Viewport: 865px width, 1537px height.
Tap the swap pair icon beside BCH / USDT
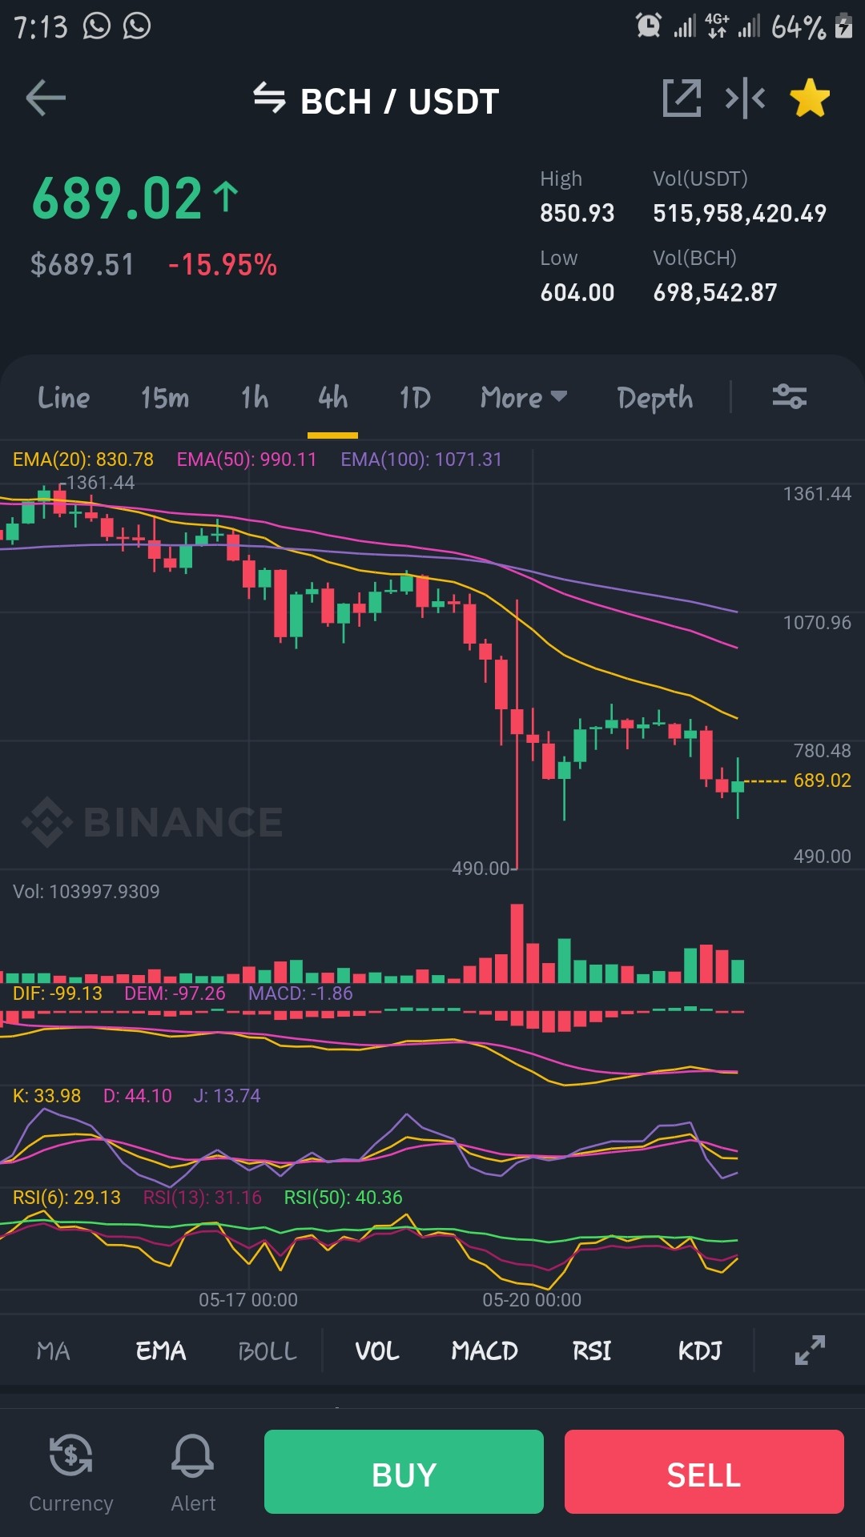point(269,98)
